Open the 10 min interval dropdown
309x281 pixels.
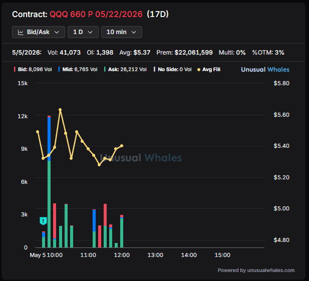(x=122, y=32)
